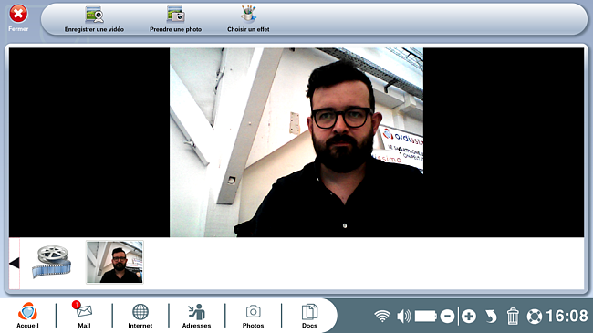Open the trash bin icon
This screenshot has height=333, width=593.
[x=513, y=316]
